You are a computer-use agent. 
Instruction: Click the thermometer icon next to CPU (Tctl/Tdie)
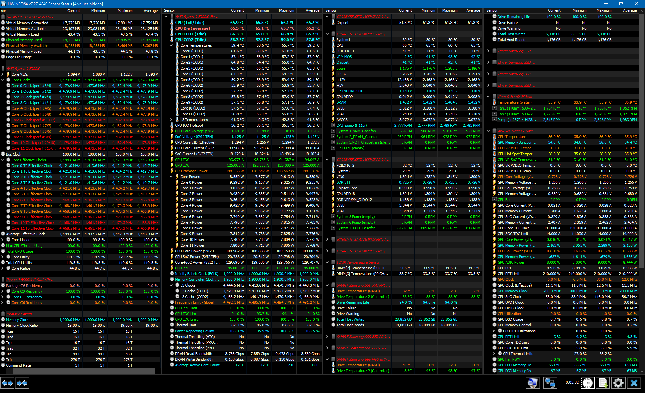[172, 23]
